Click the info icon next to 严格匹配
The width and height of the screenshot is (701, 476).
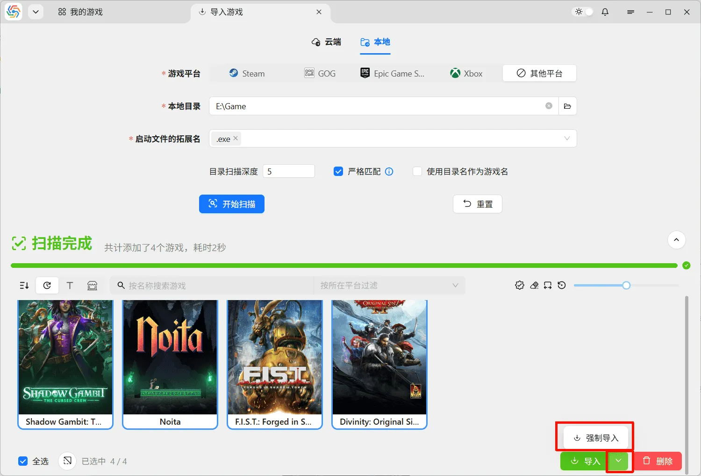(x=389, y=172)
